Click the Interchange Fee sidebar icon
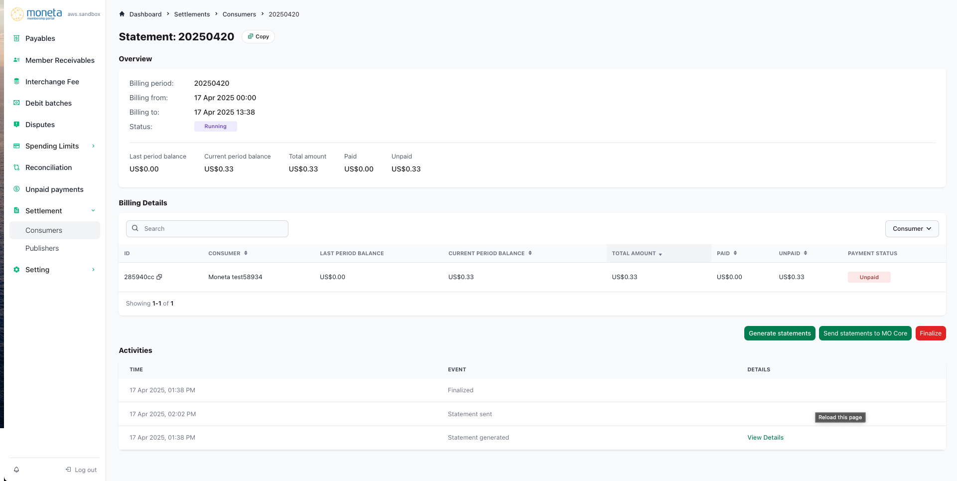This screenshot has height=481, width=957. (x=16, y=81)
